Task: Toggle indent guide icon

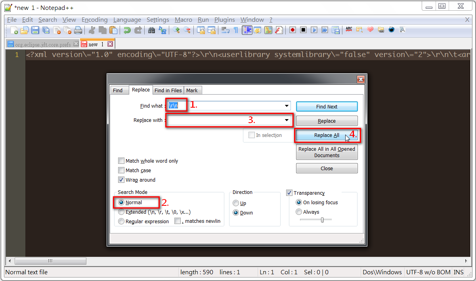Action: [247, 30]
